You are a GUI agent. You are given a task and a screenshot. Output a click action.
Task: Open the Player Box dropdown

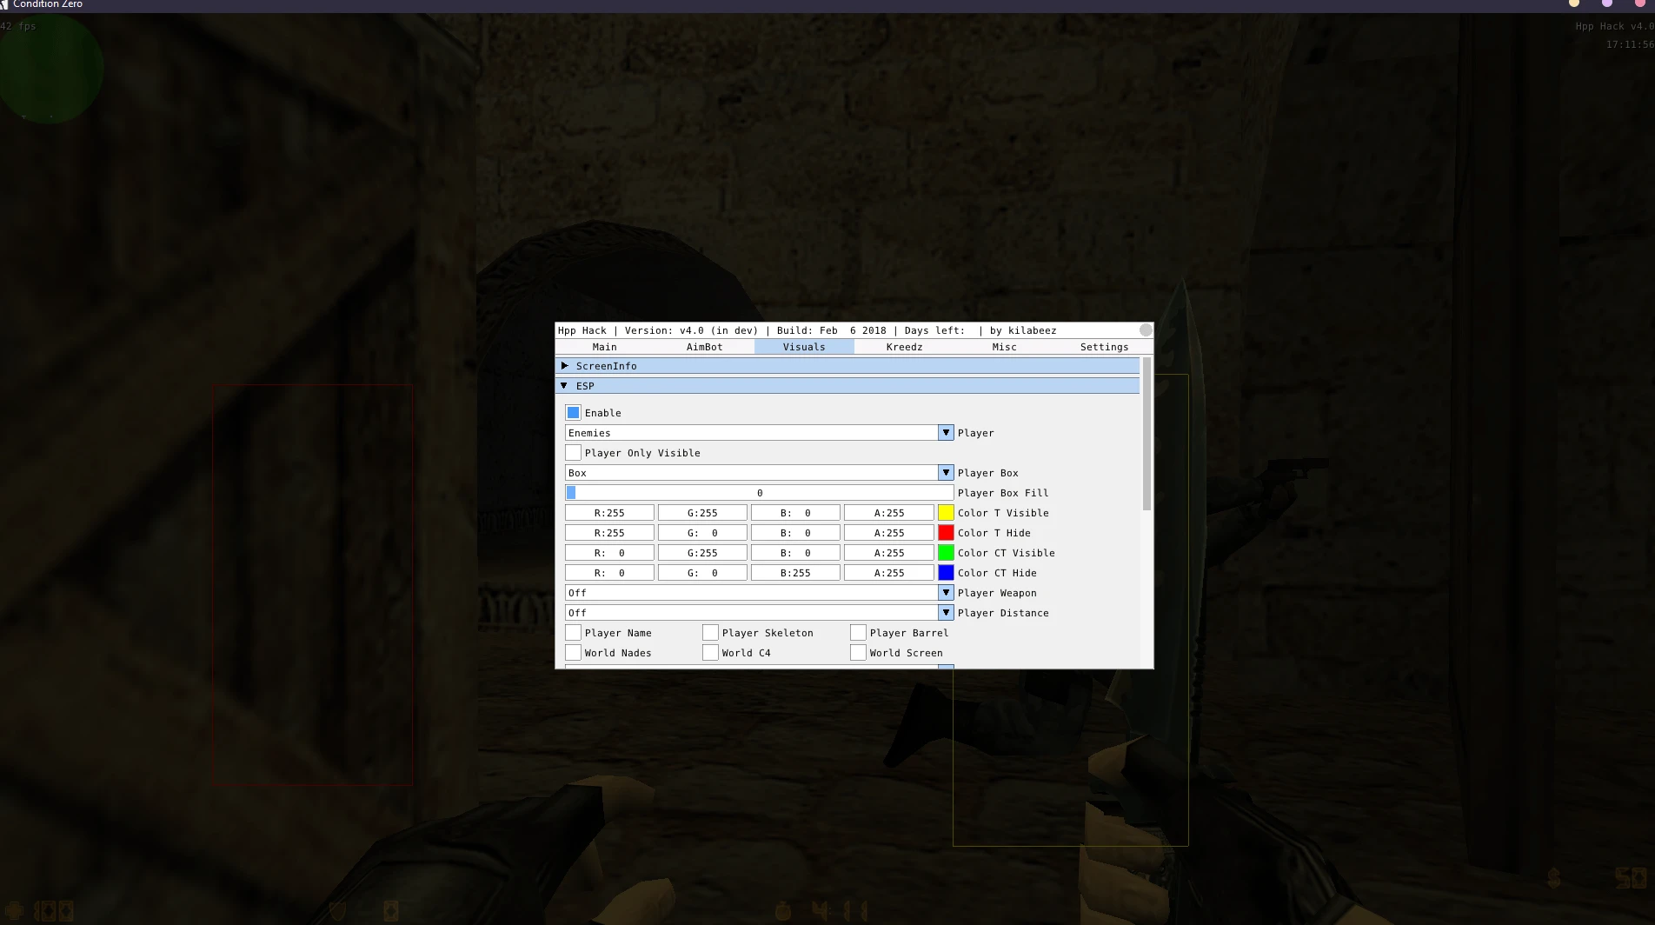coord(760,473)
